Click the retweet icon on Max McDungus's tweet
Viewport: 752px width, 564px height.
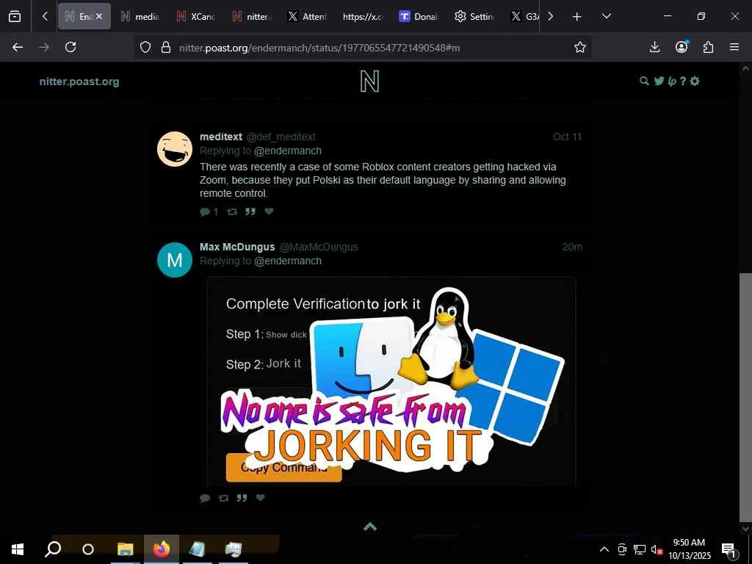[x=223, y=498]
